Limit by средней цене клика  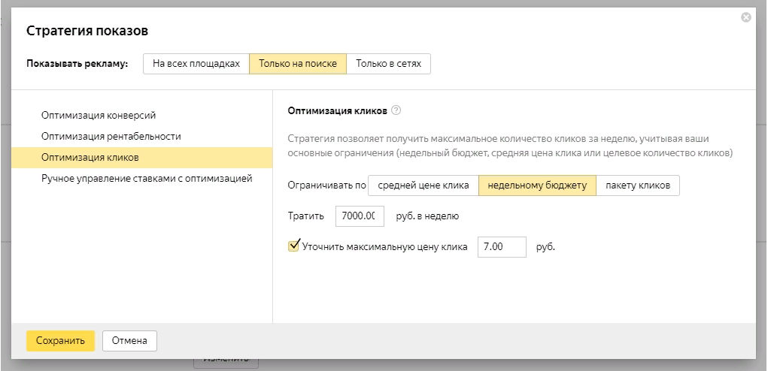[x=423, y=185]
